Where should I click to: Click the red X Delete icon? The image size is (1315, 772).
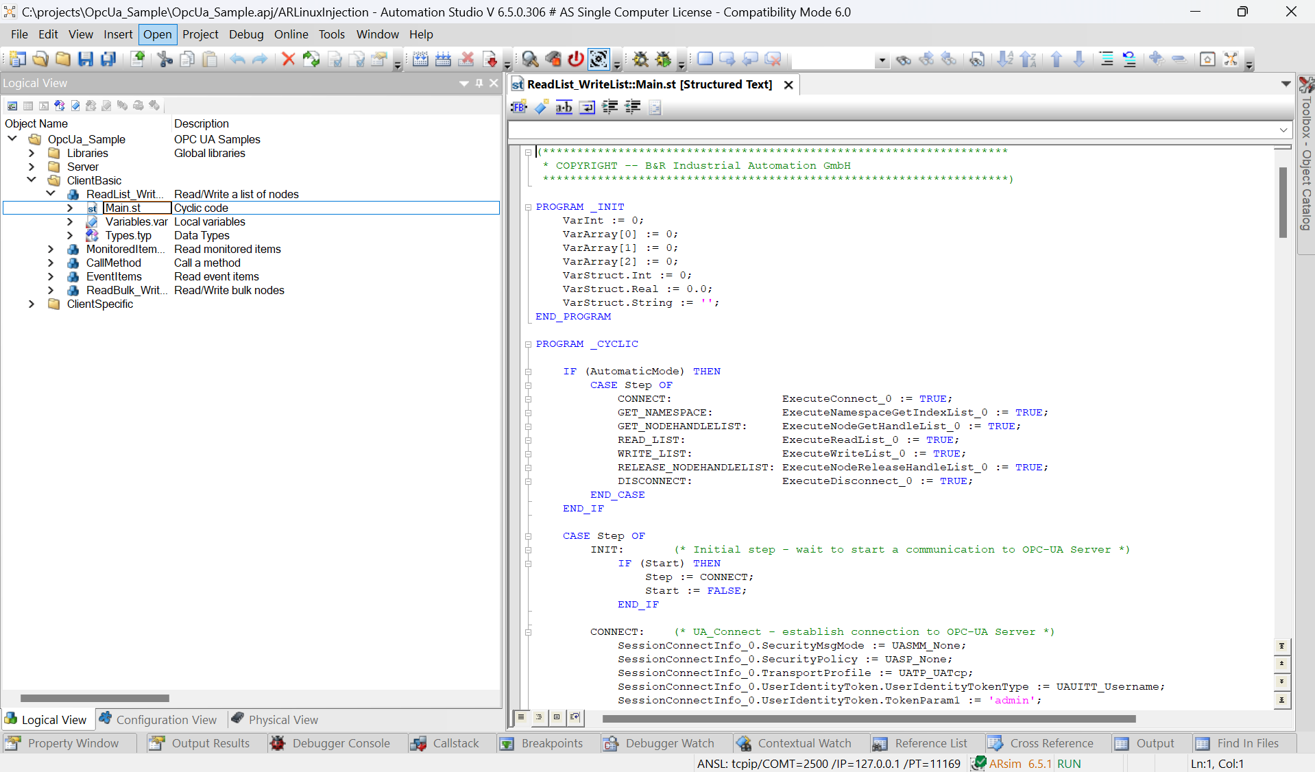(x=289, y=59)
